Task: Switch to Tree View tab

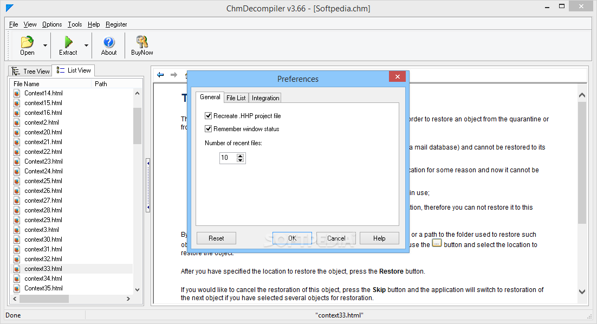Action: [30, 71]
